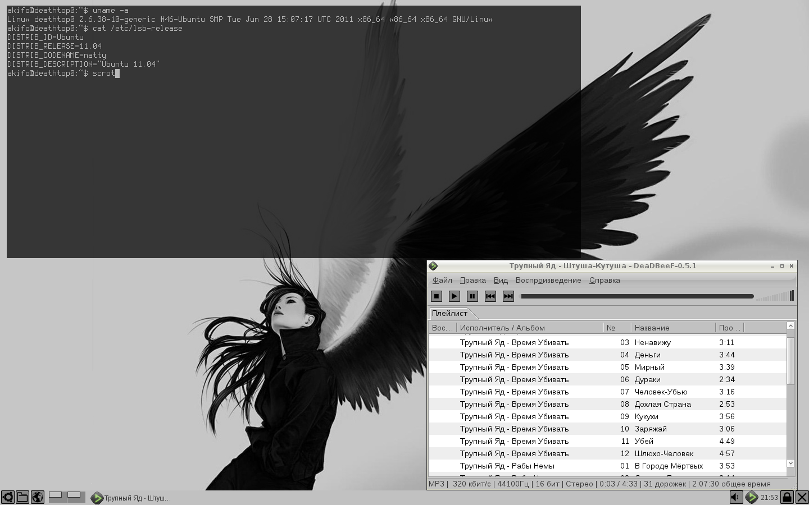Click the Трупный Яд taskbar window button

click(131, 498)
